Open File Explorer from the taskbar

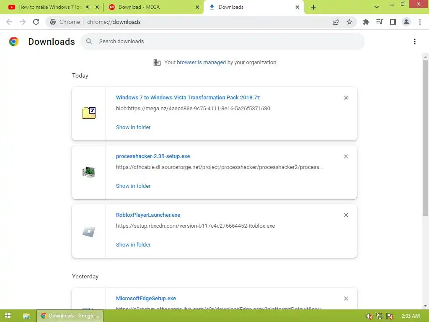[26, 316]
